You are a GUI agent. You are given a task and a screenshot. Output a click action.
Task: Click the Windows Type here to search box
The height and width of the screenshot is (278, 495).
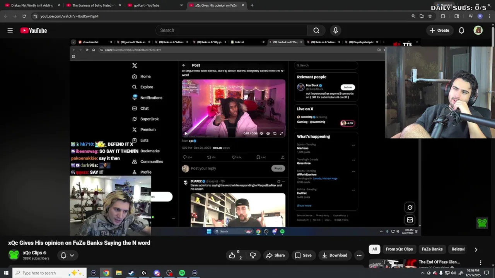coord(49,273)
